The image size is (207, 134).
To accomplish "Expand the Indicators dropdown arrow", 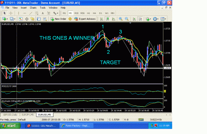I will click(x=150, y=19).
